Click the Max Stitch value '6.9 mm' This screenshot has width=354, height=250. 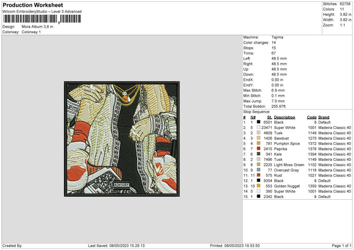tap(278, 90)
